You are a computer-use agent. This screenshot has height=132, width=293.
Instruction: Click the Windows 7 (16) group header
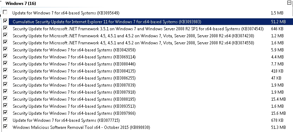click(x=20, y=4)
